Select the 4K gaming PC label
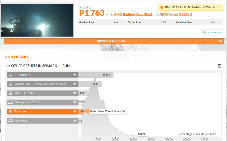 [x=23, y=75]
